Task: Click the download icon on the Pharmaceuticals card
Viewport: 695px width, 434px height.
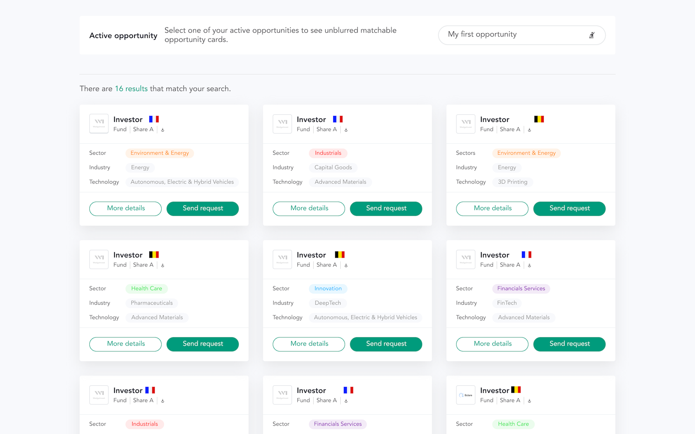Action: [x=163, y=265]
